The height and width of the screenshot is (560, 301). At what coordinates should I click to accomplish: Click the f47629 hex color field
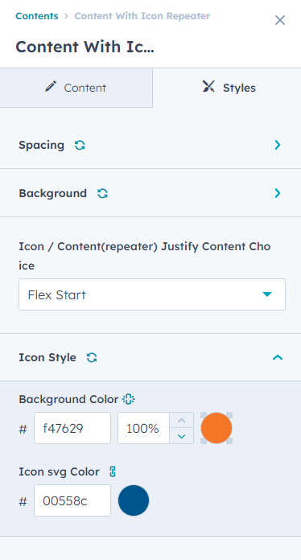coord(72,428)
